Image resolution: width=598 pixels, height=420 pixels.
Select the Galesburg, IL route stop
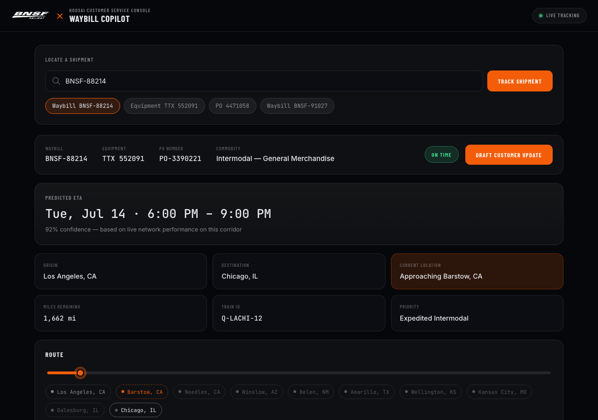[75, 410]
